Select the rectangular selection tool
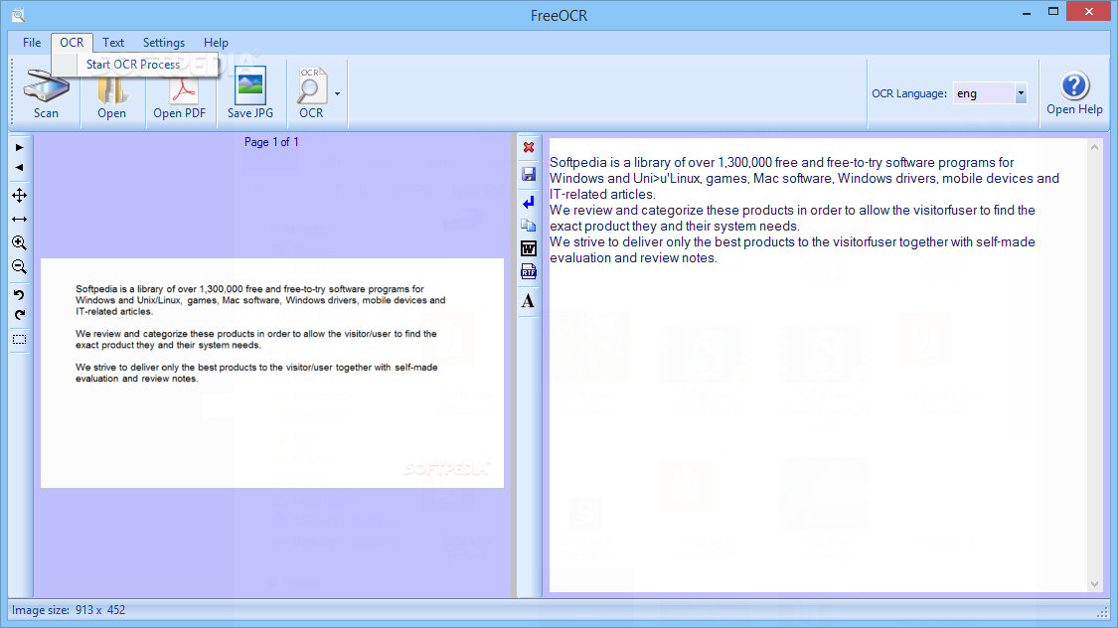 [19, 339]
